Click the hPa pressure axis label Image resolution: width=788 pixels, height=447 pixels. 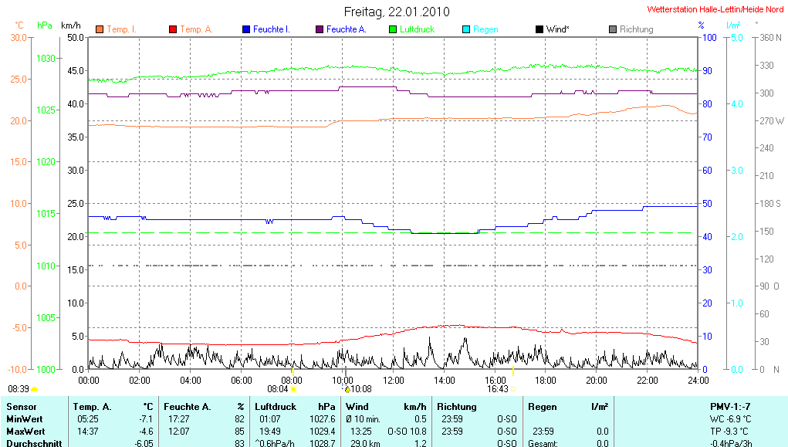pos(45,25)
